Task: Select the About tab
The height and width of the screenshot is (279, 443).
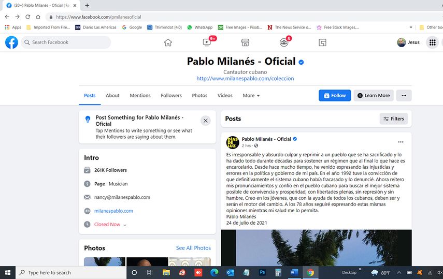Action: (x=112, y=95)
